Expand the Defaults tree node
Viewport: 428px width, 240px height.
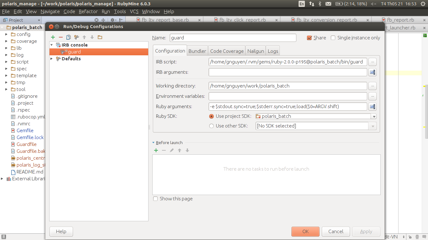tap(52, 59)
